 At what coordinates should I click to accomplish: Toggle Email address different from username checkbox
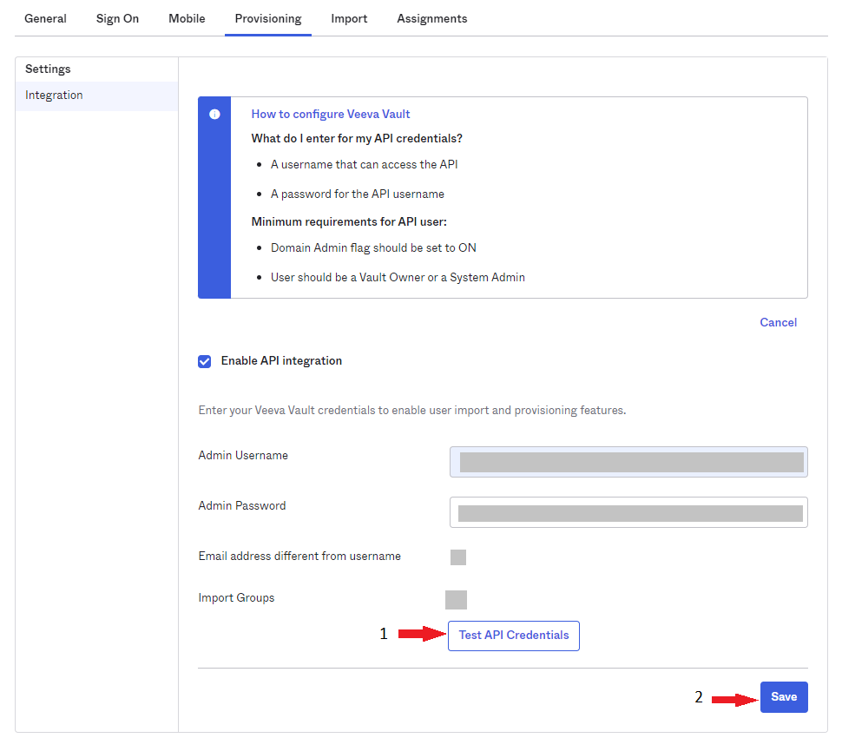[458, 557]
